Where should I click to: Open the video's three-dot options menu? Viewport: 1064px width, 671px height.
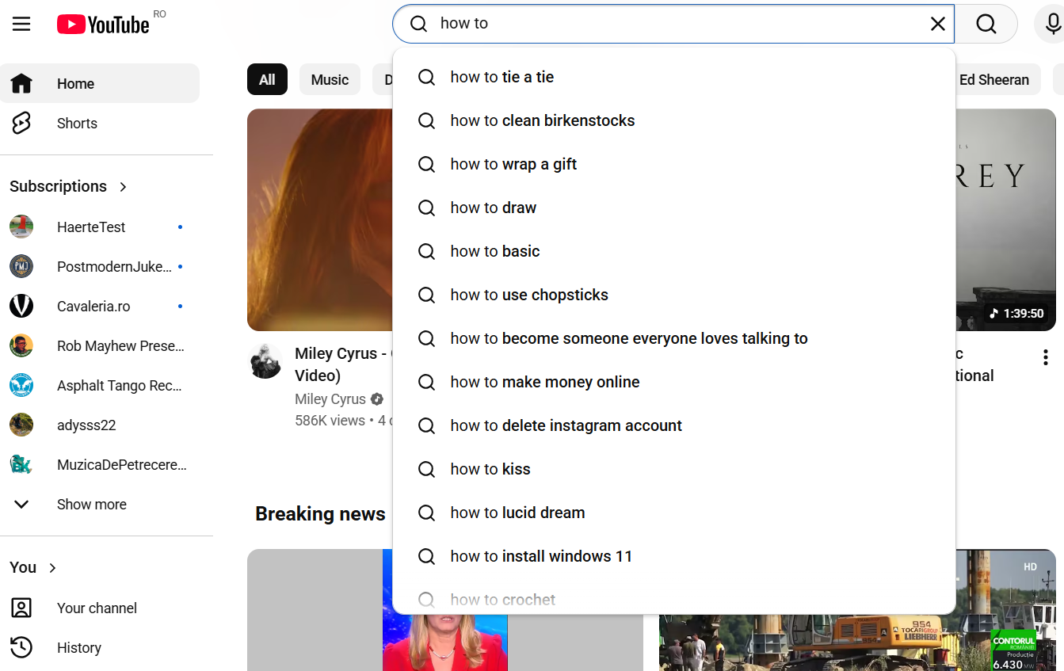point(1046,357)
